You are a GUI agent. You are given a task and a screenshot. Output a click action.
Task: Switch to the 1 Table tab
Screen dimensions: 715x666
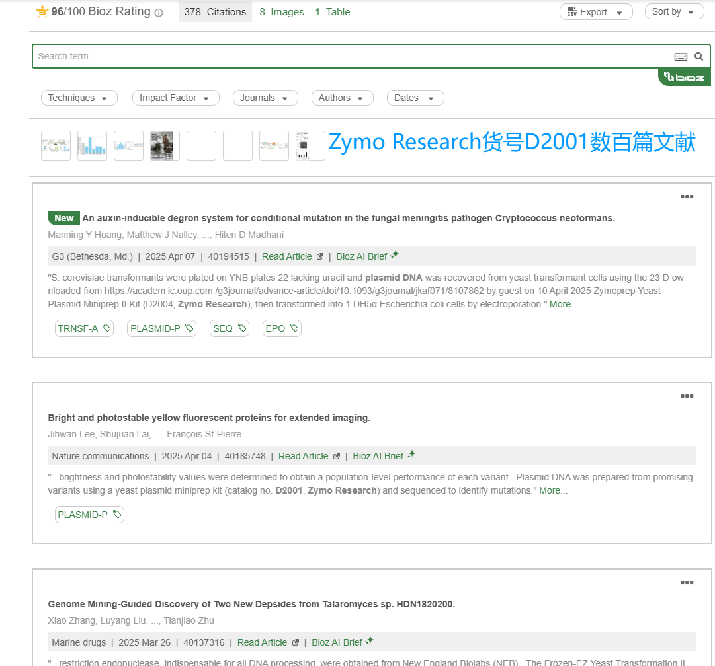[333, 12]
